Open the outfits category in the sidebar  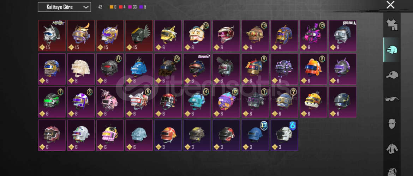click(x=392, y=25)
